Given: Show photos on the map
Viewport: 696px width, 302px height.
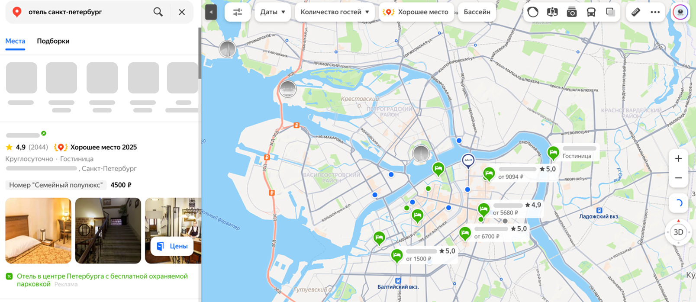Looking at the screenshot, I should 572,12.
